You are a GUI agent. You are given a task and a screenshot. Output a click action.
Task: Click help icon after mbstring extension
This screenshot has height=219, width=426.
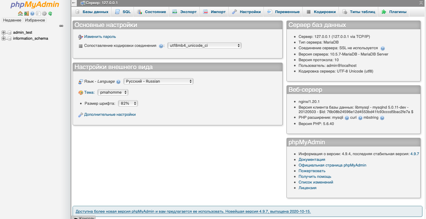(x=382, y=118)
